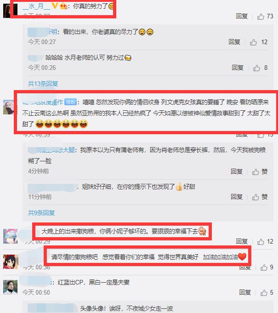
Task: Click the yellow V verified badge beside 水月
Action: (55, 6)
